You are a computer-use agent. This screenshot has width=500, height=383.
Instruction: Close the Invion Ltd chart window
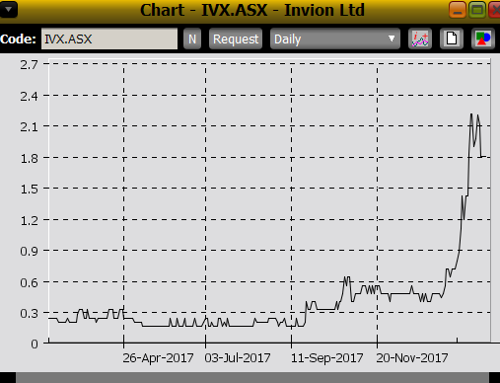(495, 10)
